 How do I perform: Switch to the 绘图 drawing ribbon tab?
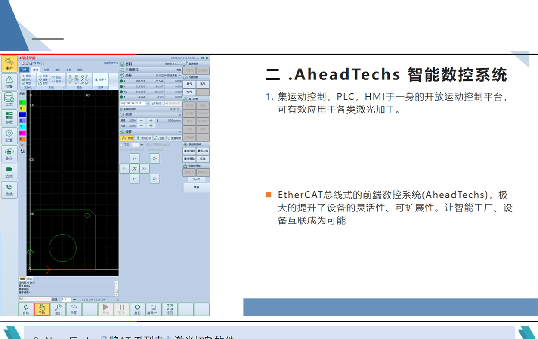pos(46,70)
